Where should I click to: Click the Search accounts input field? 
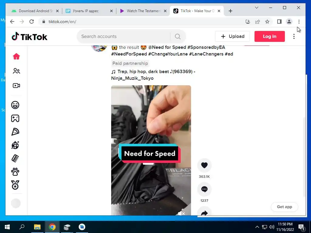(x=123, y=36)
